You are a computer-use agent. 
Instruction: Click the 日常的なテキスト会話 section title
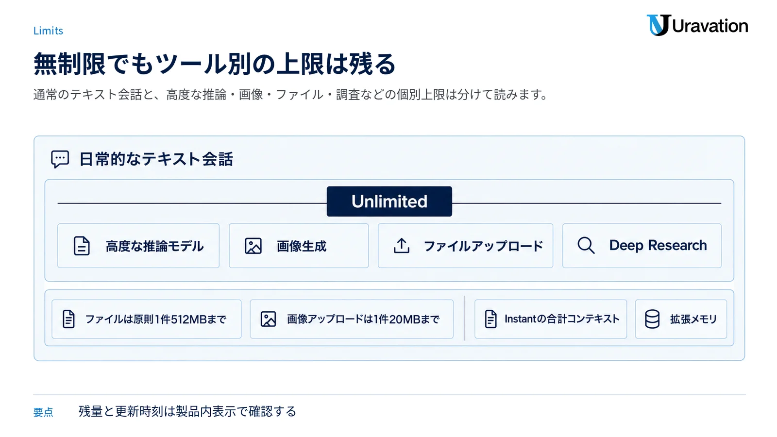tap(156, 159)
